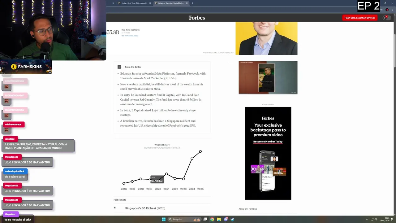Close the Eduardo Saverin tab
396x223 pixels.
click(x=187, y=3)
